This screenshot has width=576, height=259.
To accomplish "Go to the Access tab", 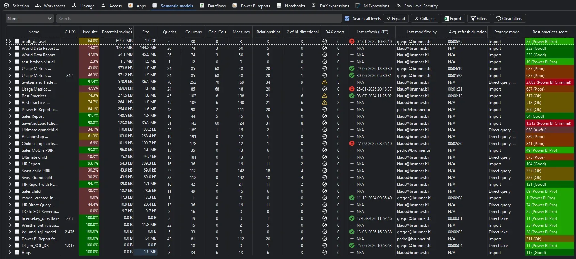I will pos(111,6).
